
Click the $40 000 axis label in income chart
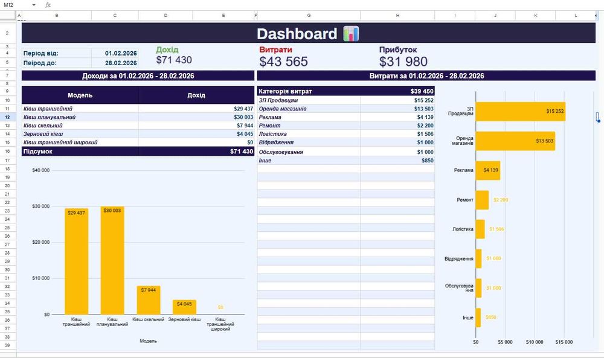click(41, 170)
